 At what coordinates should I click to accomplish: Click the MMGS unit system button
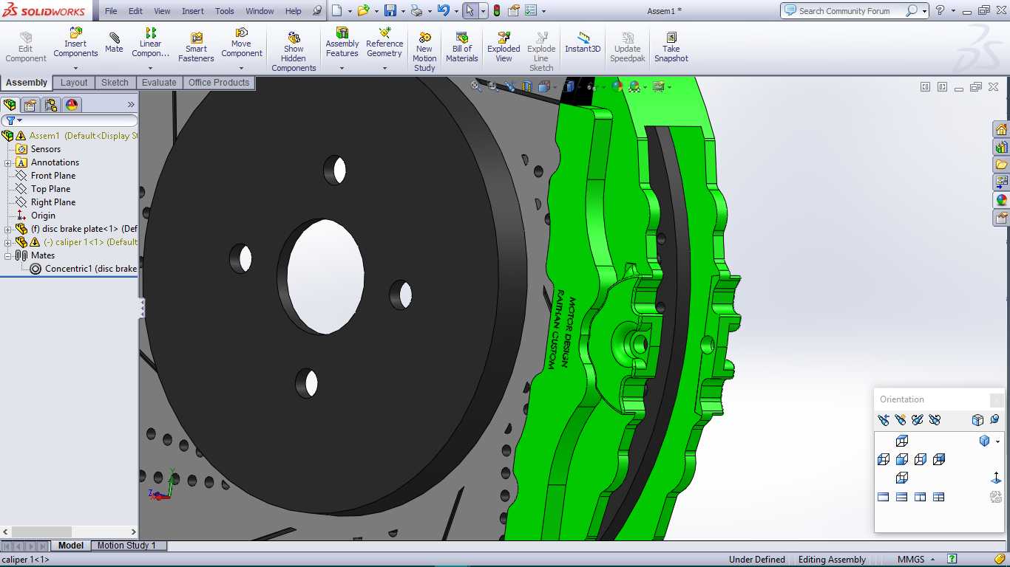pos(911,560)
